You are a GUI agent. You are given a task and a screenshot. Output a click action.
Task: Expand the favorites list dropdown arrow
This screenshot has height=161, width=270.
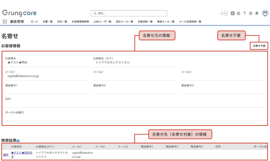point(226,13)
